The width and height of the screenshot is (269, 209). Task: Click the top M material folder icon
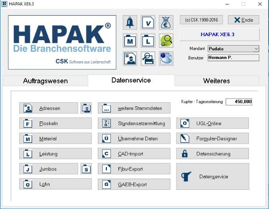pos(130,41)
